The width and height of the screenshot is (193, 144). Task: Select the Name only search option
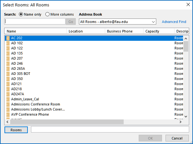coord(21,14)
